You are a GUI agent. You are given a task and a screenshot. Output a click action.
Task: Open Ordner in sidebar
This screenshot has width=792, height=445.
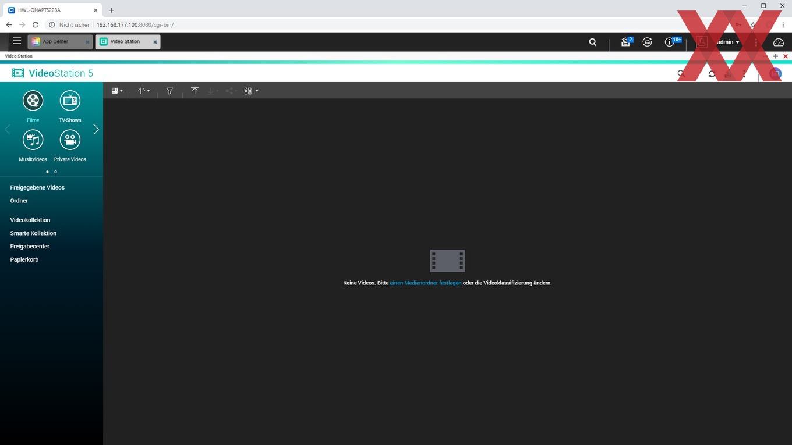tap(19, 201)
